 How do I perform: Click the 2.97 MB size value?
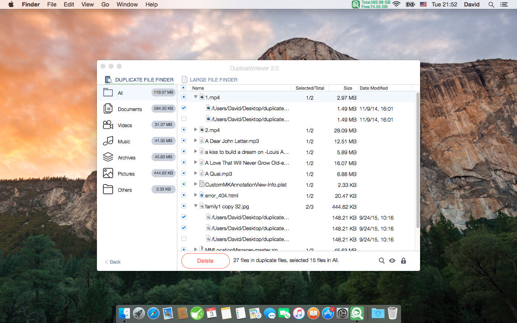tap(347, 97)
